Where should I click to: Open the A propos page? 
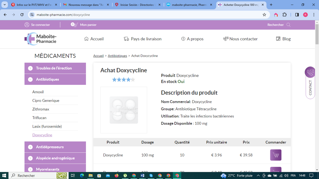pyautogui.click(x=192, y=39)
